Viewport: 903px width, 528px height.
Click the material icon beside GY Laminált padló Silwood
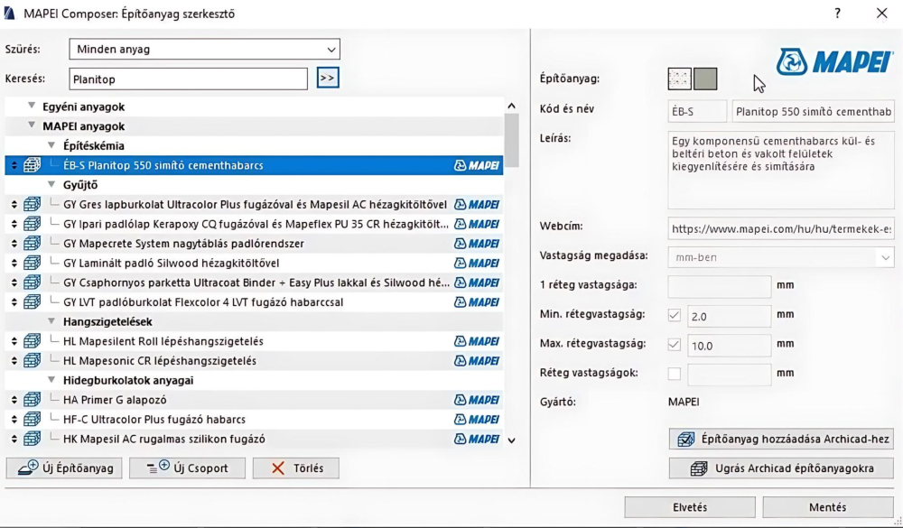pos(33,264)
